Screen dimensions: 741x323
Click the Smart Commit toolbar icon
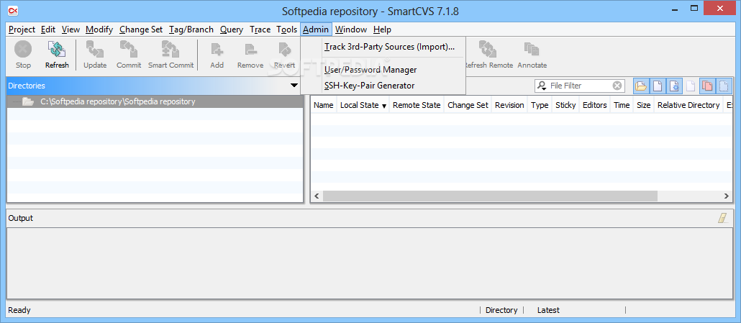[x=171, y=50]
